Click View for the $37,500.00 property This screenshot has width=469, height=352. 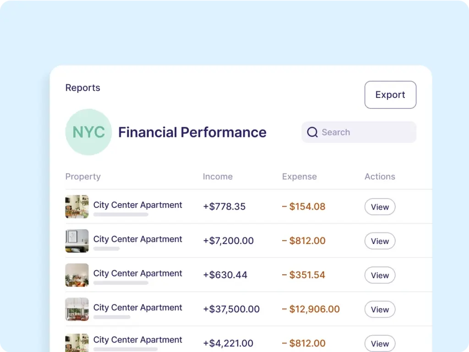click(x=380, y=309)
